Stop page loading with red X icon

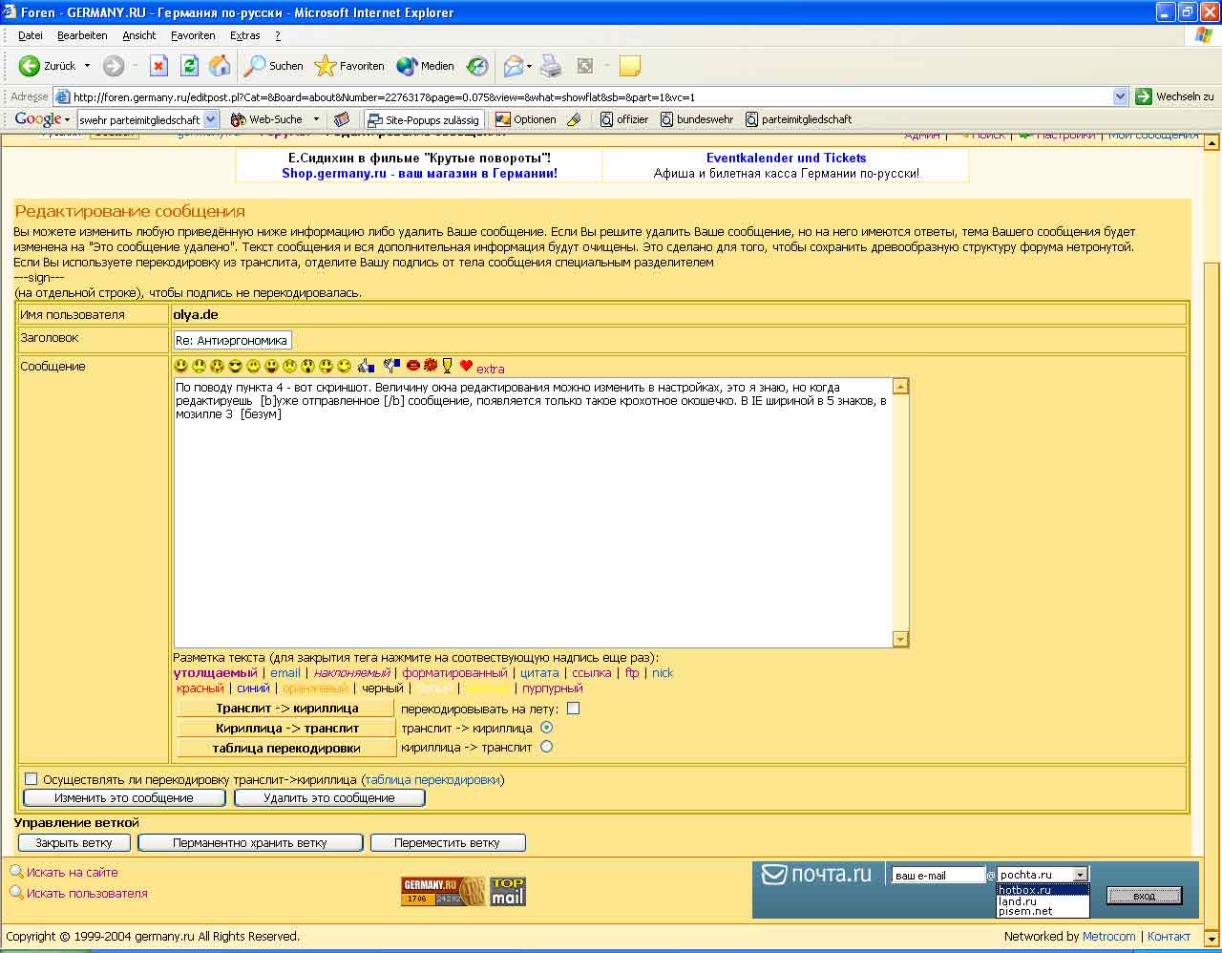tap(159, 66)
